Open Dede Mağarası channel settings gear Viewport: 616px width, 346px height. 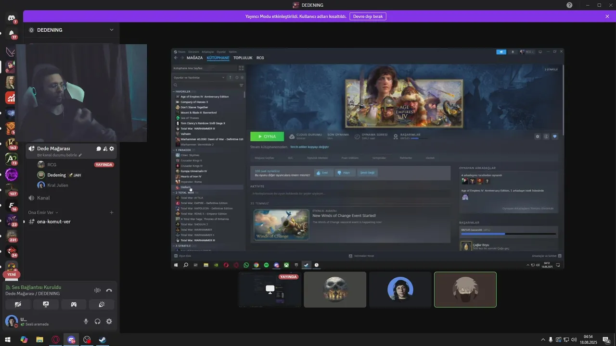(112, 149)
